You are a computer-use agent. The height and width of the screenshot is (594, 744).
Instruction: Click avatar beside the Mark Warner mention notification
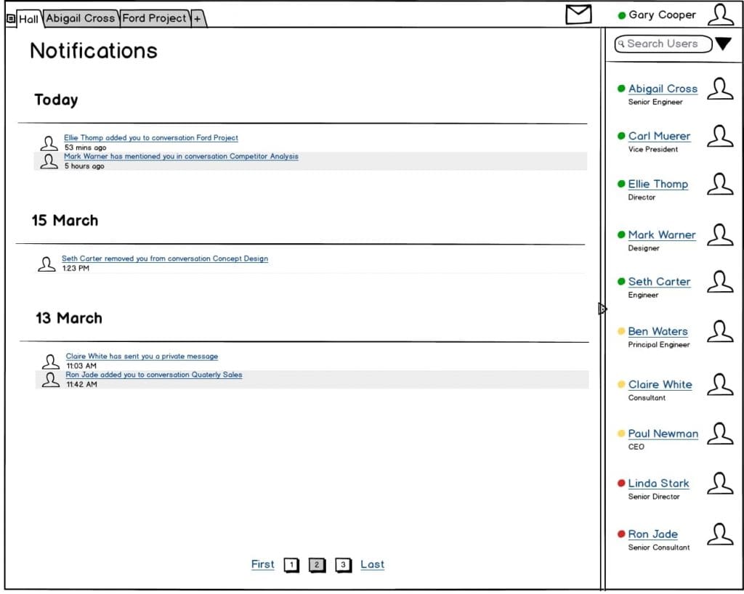(x=49, y=161)
